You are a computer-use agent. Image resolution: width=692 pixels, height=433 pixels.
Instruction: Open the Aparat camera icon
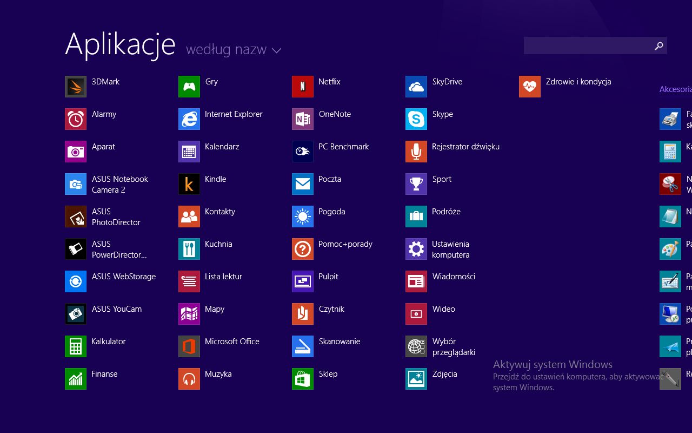tap(76, 152)
